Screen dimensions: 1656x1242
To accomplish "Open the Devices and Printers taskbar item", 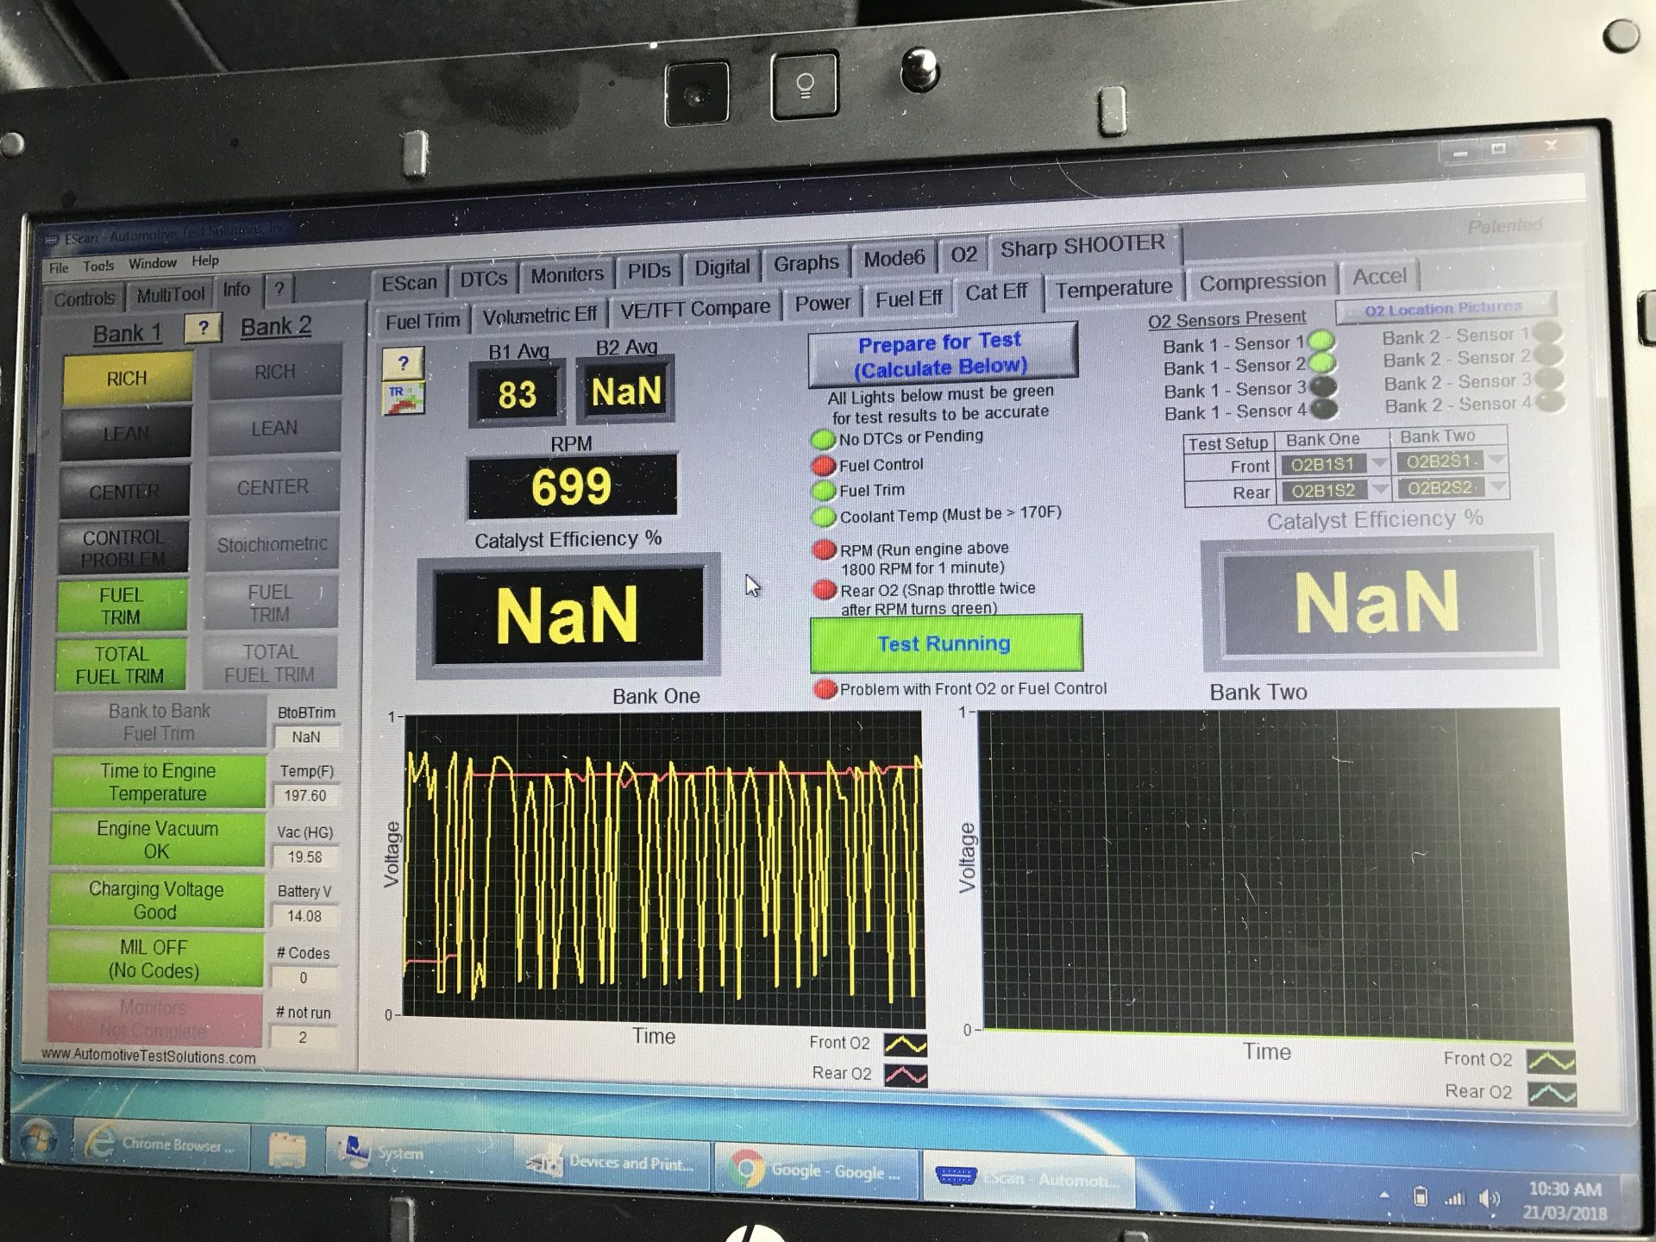I will point(612,1163).
